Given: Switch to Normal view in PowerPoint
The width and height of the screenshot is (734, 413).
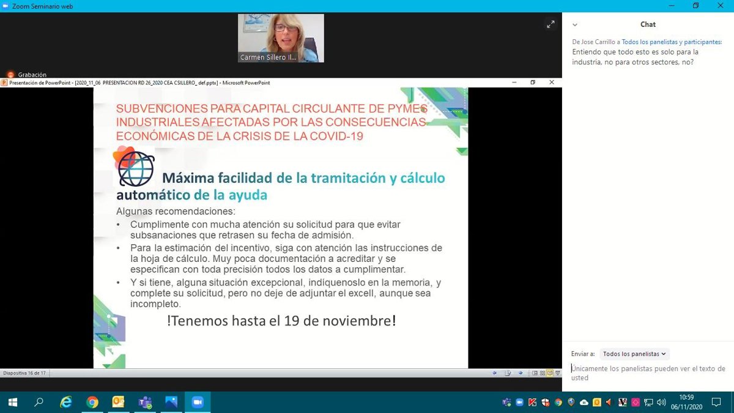Looking at the screenshot, I should click(x=535, y=373).
